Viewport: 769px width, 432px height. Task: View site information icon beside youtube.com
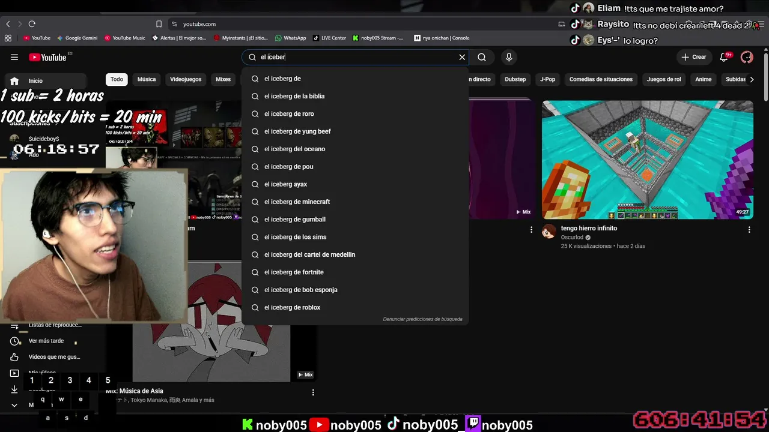174,24
